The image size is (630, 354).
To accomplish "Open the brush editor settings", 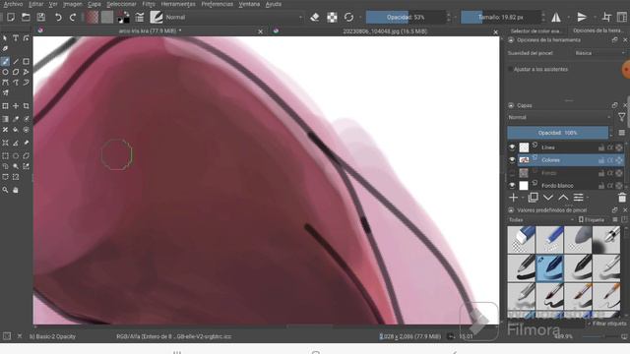I will coord(140,18).
